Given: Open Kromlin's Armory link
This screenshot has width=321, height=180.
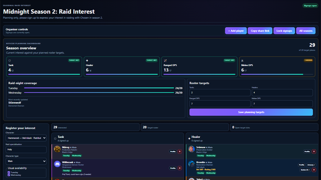Looking at the screenshot, I should coord(311,165).
